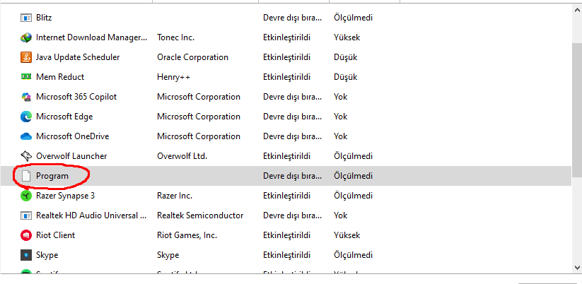
Task: Click the Mem Reduct icon
Action: click(x=26, y=77)
